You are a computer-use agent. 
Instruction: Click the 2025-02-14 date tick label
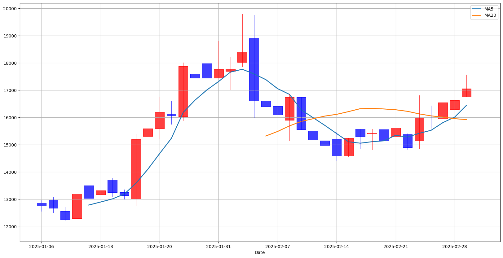pyautogui.click(x=337, y=247)
